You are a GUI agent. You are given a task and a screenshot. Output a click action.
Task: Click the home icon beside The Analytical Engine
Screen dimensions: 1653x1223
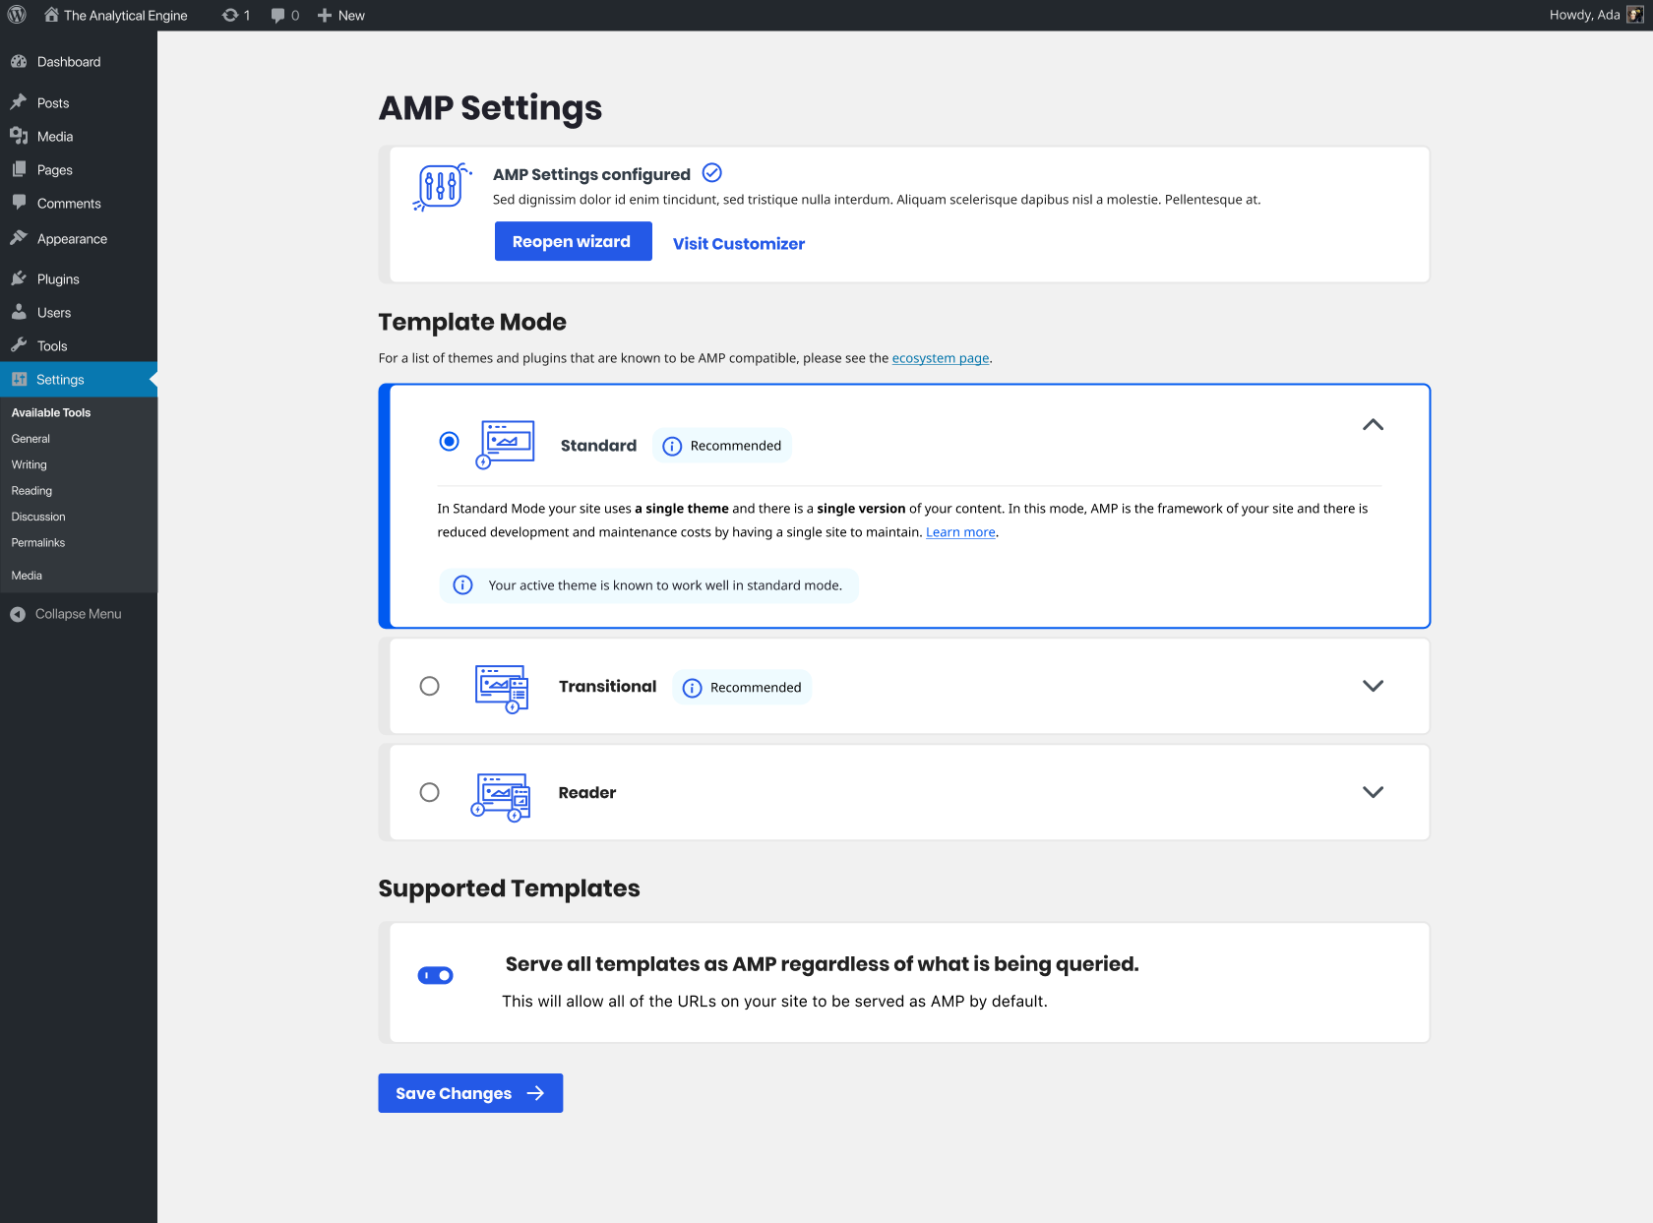pyautogui.click(x=51, y=15)
